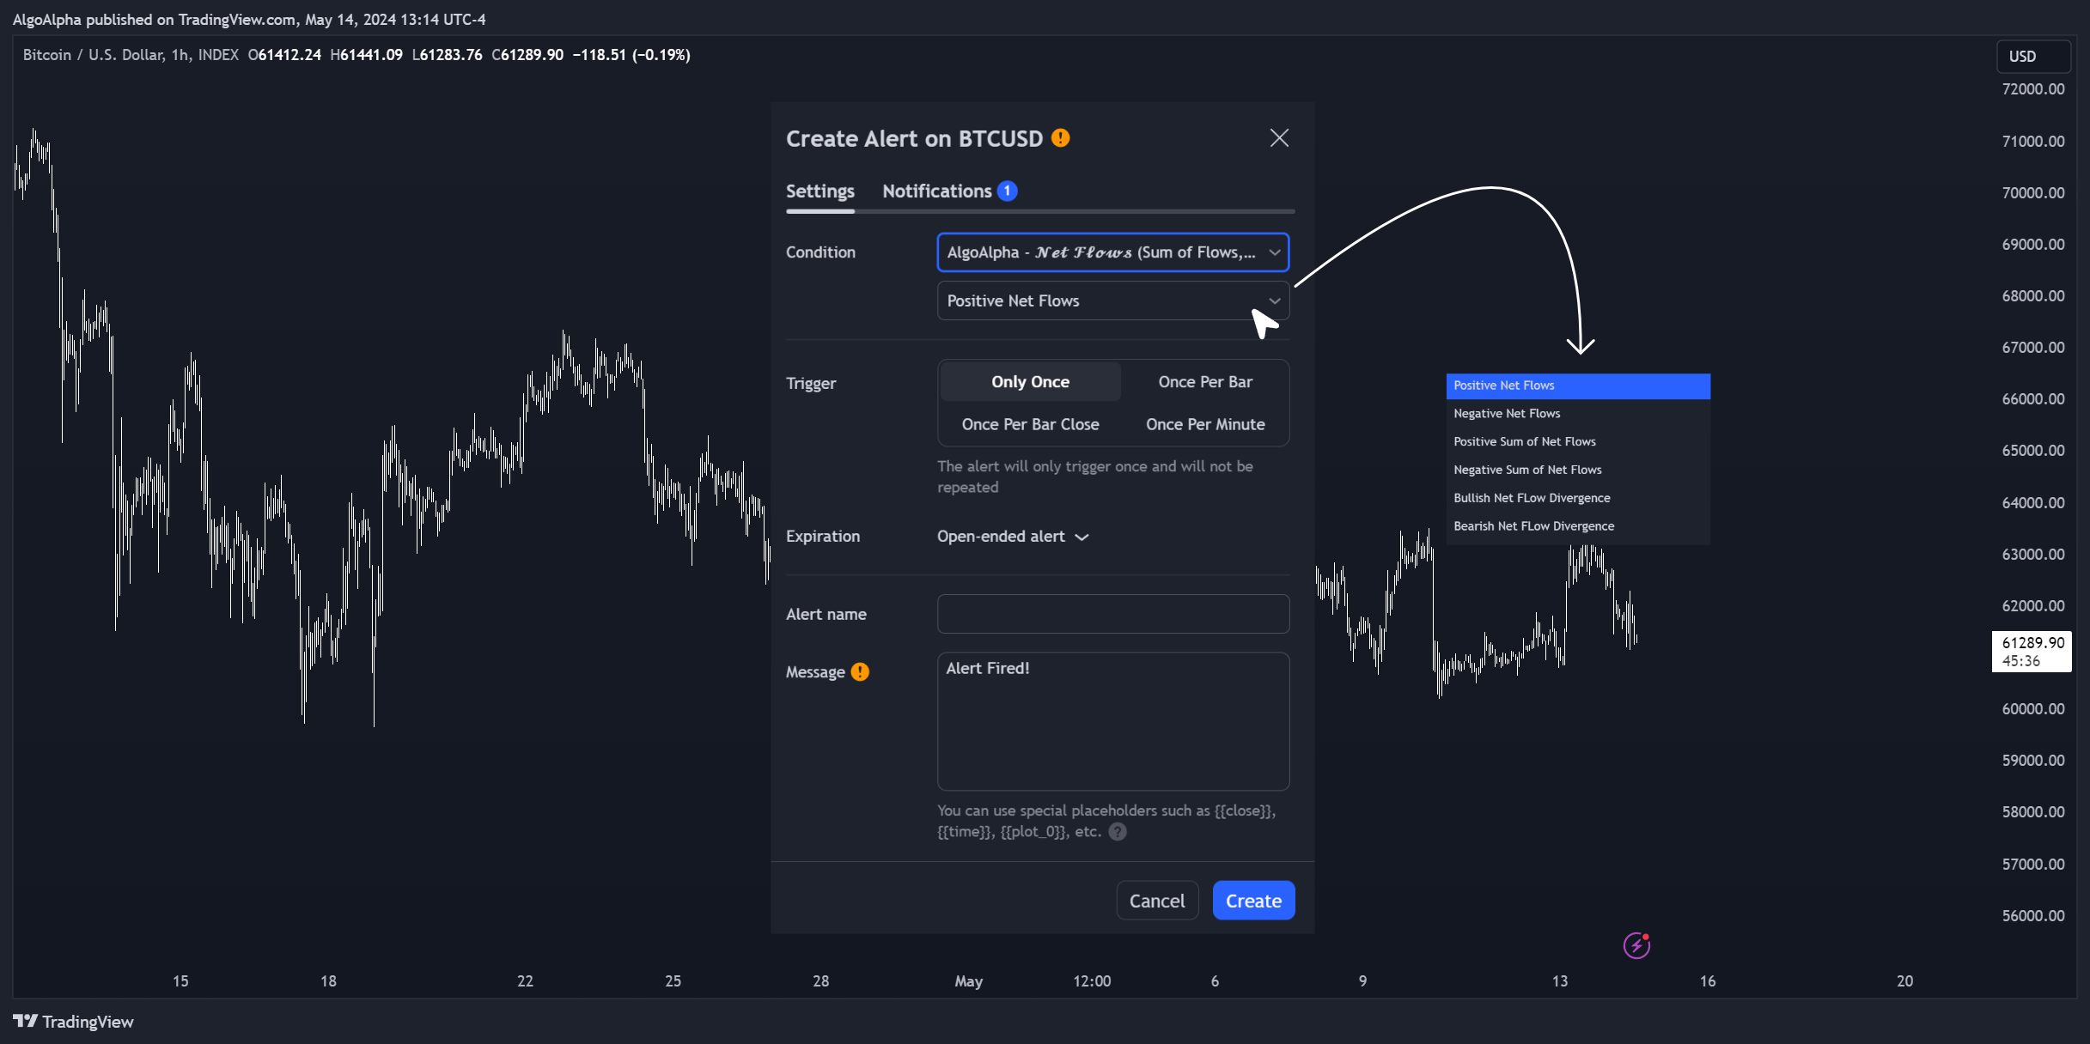Image resolution: width=2090 pixels, height=1044 pixels.
Task: Choose Positive Sum of Net Flows
Action: click(1578, 442)
